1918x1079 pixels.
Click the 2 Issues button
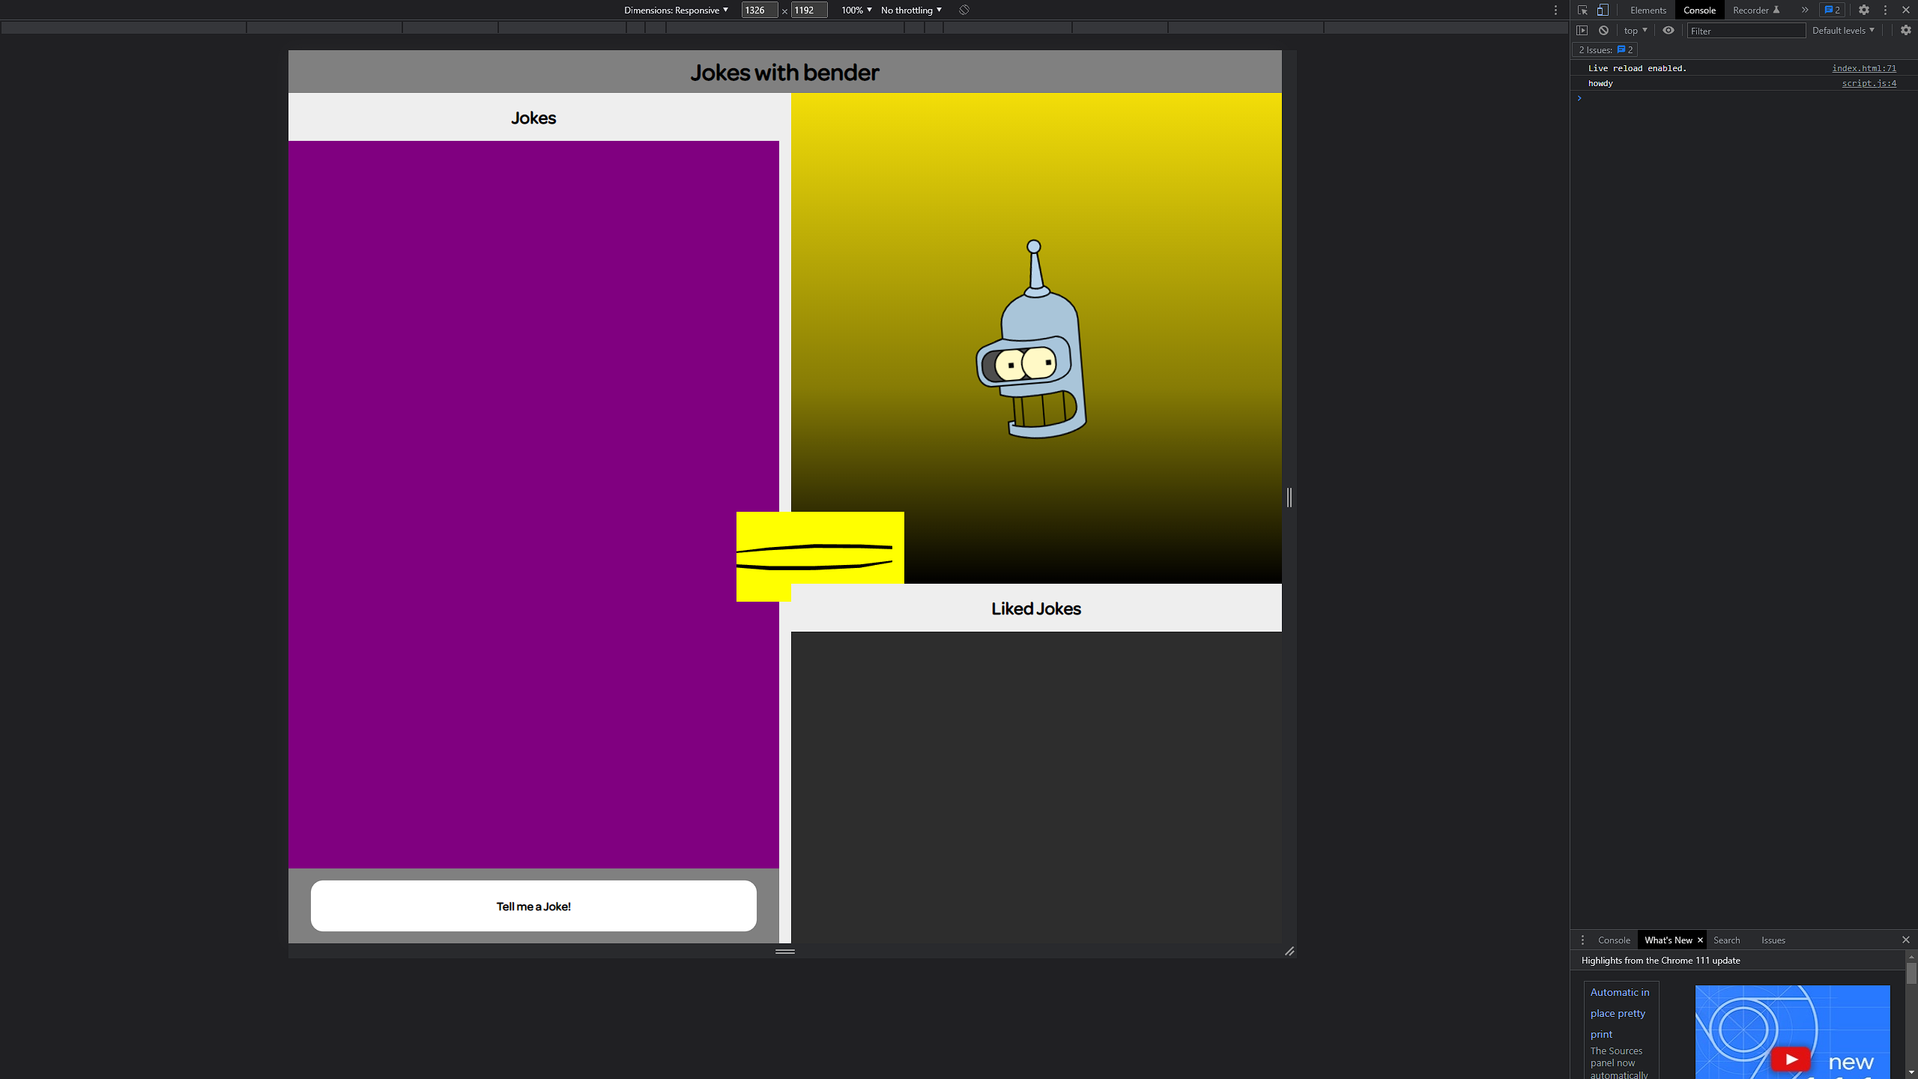(x=1605, y=49)
